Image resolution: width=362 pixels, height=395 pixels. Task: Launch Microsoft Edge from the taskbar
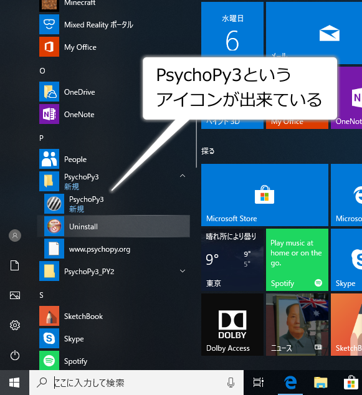coord(290,383)
